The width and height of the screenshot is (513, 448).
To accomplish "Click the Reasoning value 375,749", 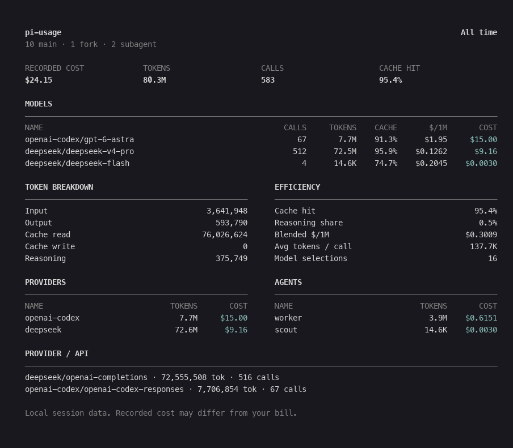I will (x=232, y=259).
